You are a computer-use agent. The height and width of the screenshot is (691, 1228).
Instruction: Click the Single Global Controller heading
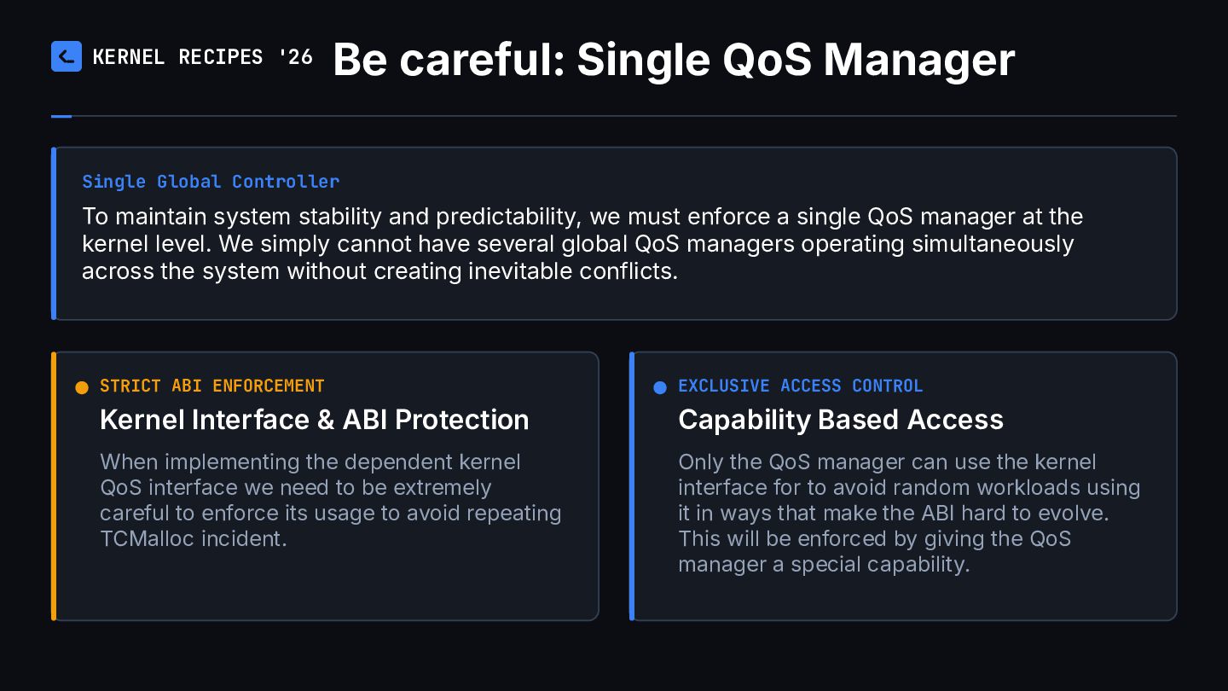(211, 182)
